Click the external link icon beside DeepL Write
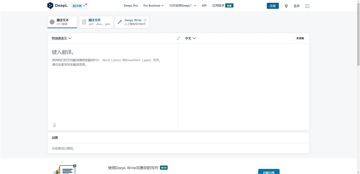The width and height of the screenshot is (360, 174). (x=145, y=20)
